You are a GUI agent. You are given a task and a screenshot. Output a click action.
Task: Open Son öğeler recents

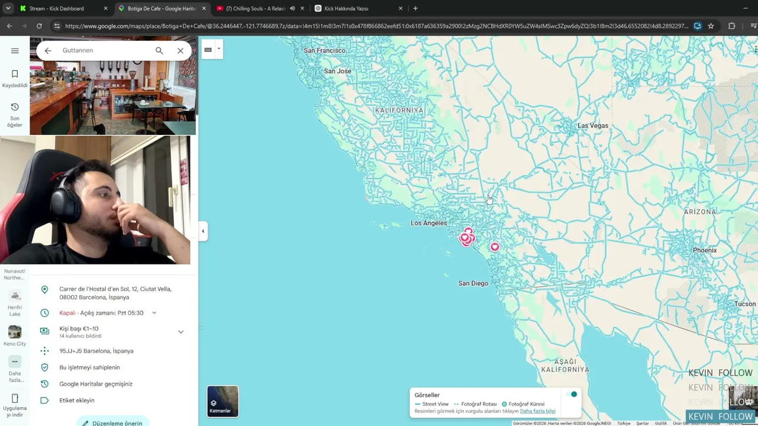15,115
